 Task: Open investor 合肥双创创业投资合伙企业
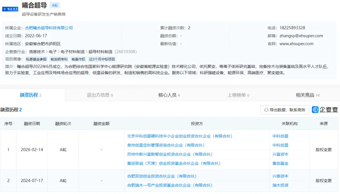click(162, 176)
